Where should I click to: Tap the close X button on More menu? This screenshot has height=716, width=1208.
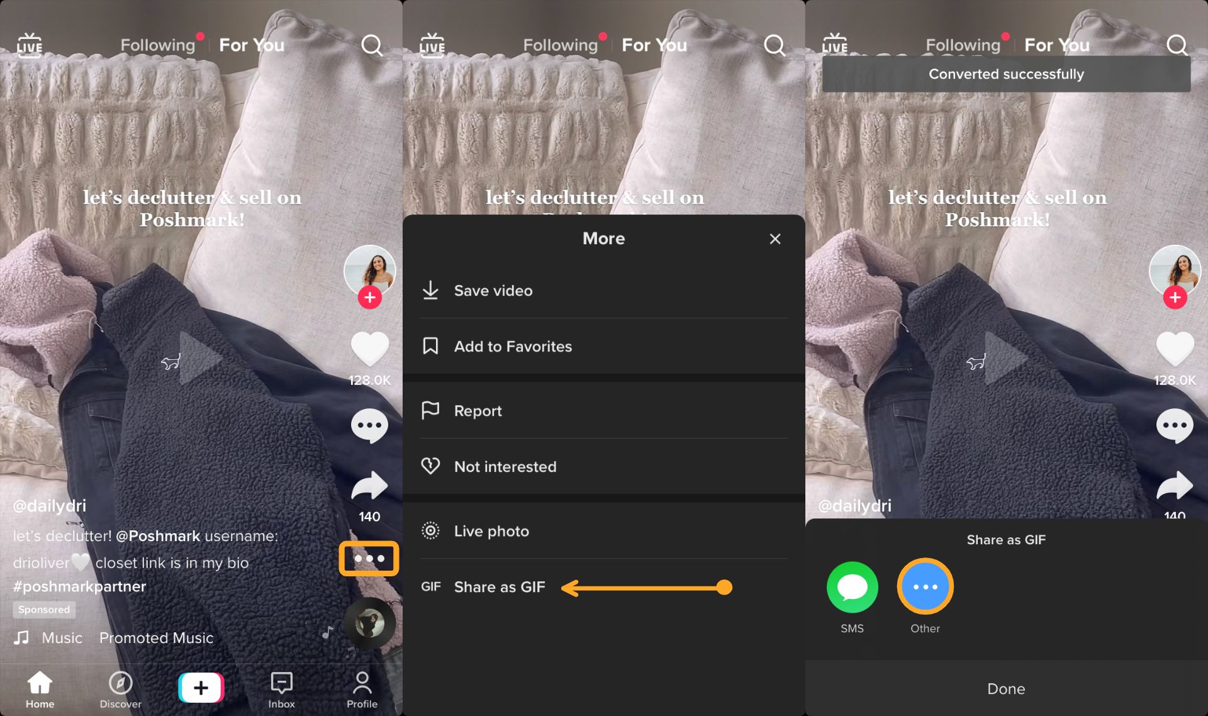click(775, 238)
